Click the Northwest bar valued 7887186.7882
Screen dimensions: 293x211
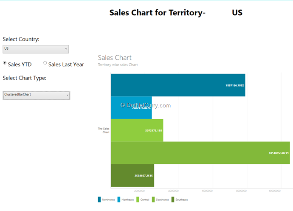point(177,85)
